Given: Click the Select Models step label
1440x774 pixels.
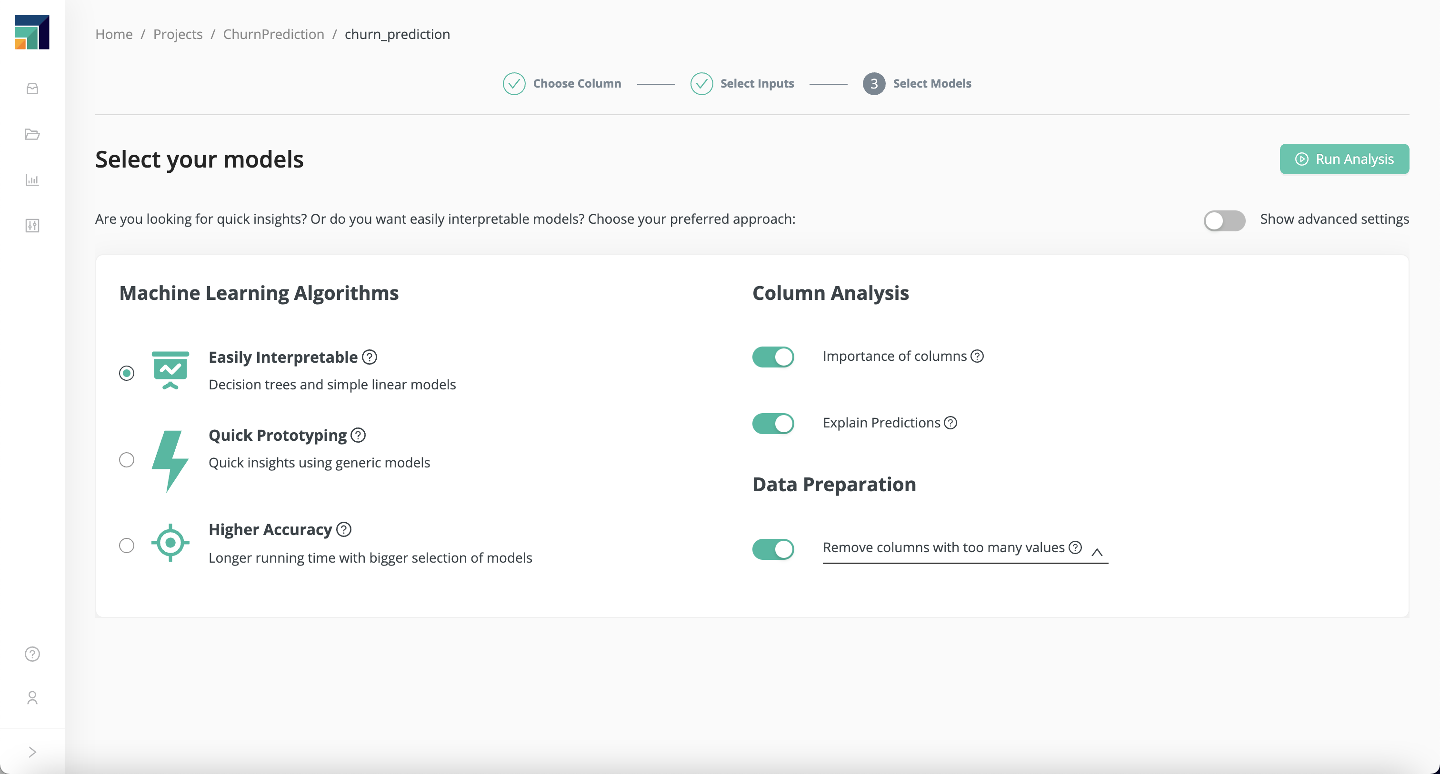Looking at the screenshot, I should pos(932,83).
